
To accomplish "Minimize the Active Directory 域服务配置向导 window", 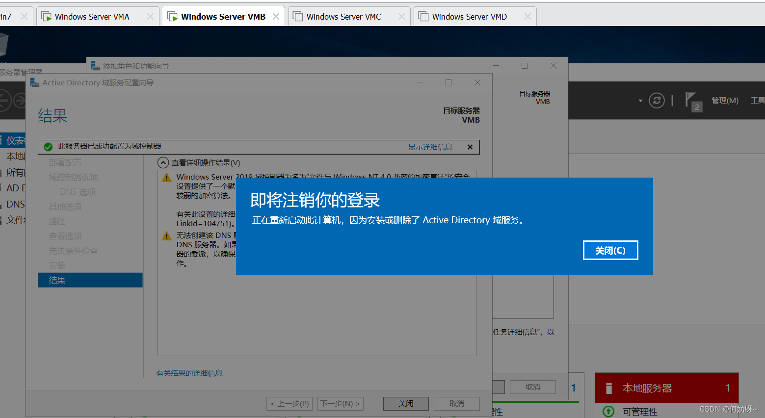I will [x=420, y=82].
